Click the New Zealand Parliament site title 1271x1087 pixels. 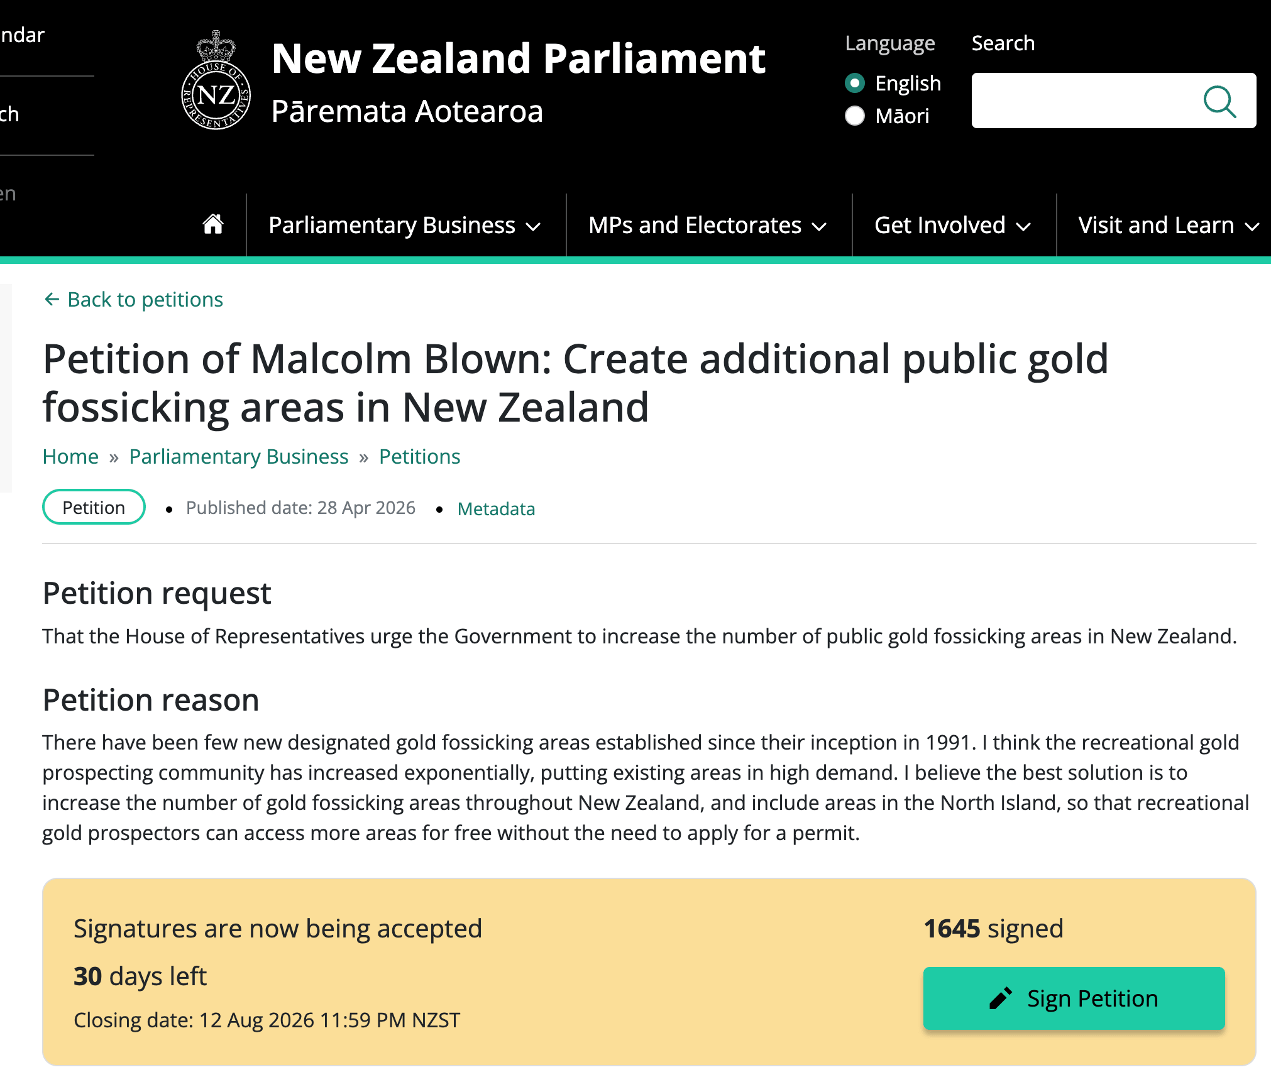pos(519,58)
